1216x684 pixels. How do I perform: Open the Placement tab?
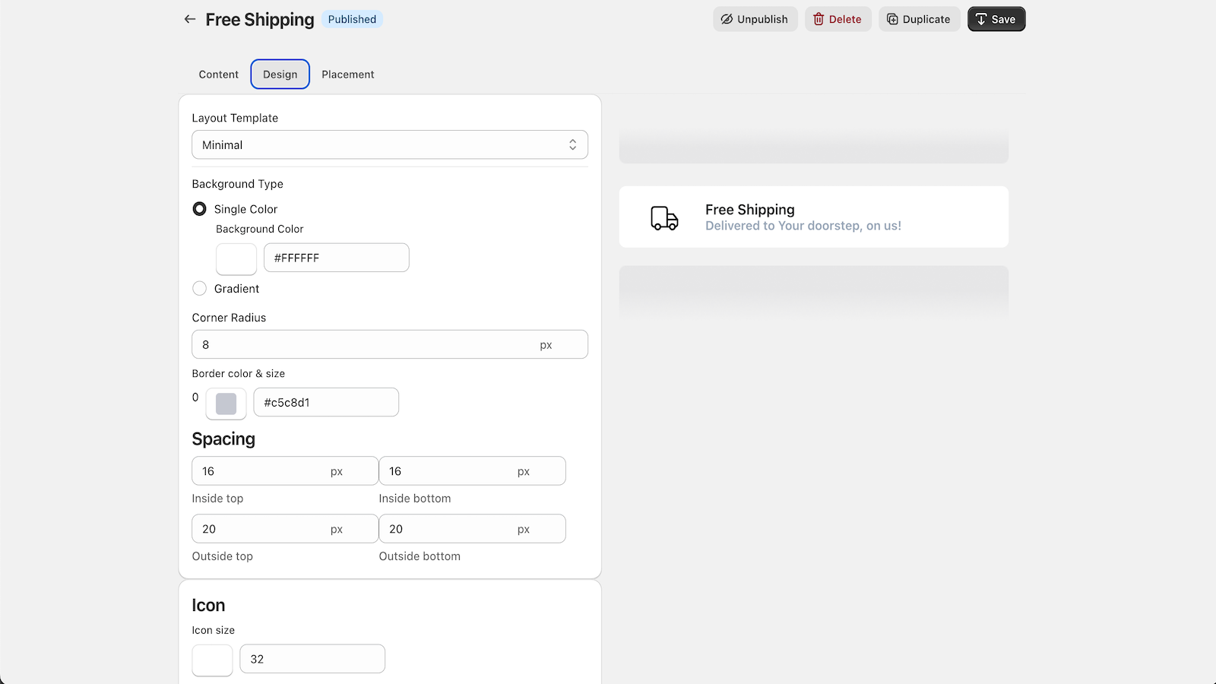pos(348,74)
